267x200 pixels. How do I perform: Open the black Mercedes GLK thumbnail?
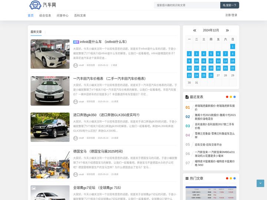point(50,127)
